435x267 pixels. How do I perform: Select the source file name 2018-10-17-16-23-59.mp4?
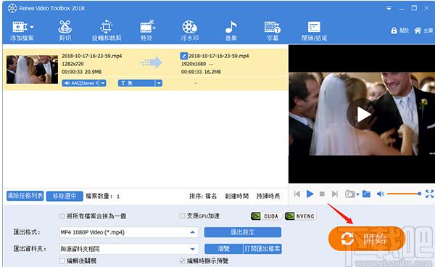coord(91,56)
